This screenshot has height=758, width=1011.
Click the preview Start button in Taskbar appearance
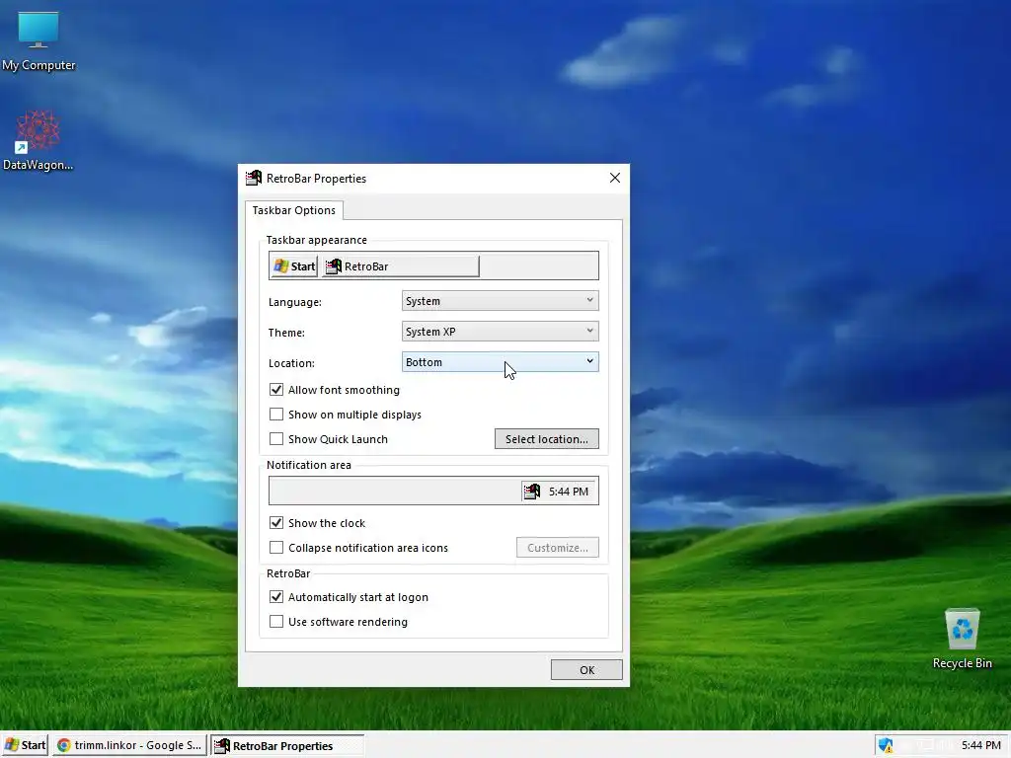(294, 266)
